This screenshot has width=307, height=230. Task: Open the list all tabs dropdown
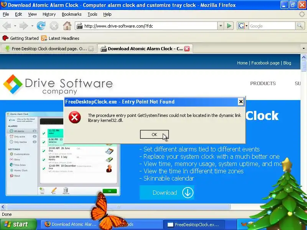coord(304,49)
